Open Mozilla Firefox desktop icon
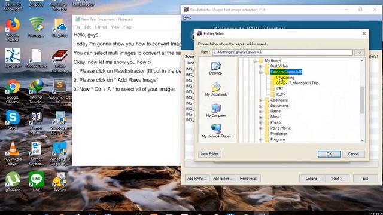The width and height of the screenshot is (383, 215). [x=13, y=30]
